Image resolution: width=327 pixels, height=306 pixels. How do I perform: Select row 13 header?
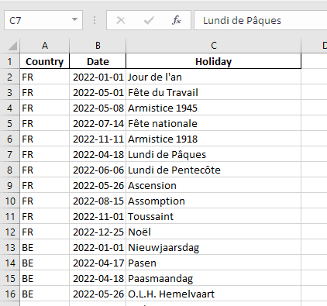pos(10,247)
